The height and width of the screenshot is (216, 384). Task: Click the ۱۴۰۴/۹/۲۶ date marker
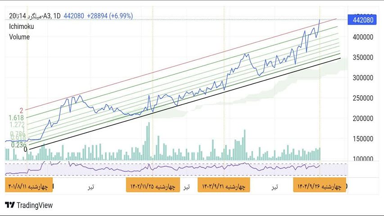click(x=320, y=186)
